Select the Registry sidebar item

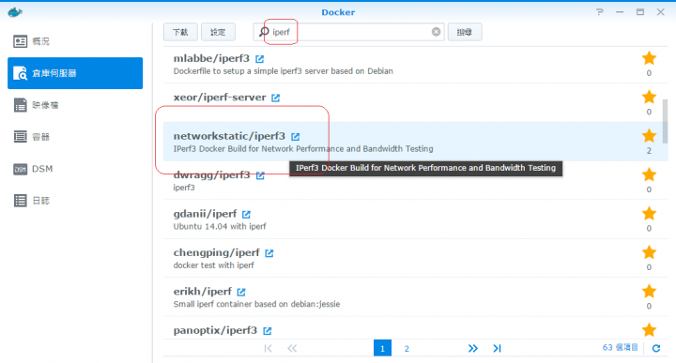coord(75,73)
